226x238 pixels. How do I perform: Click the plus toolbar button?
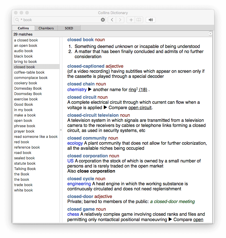pyautogui.click(x=131, y=20)
